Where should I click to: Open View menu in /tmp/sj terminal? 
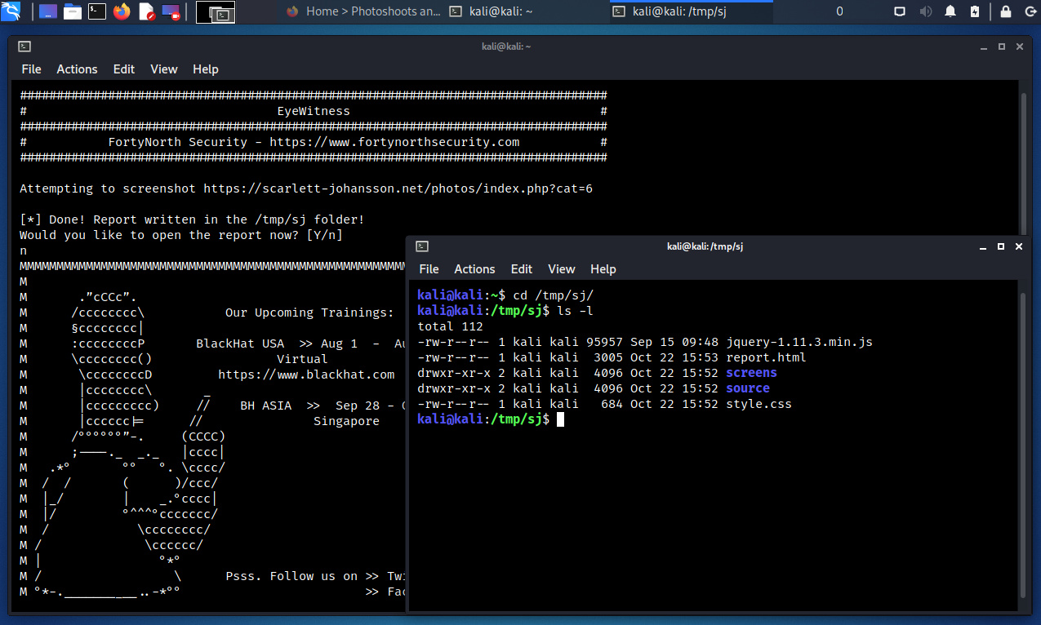(x=561, y=269)
